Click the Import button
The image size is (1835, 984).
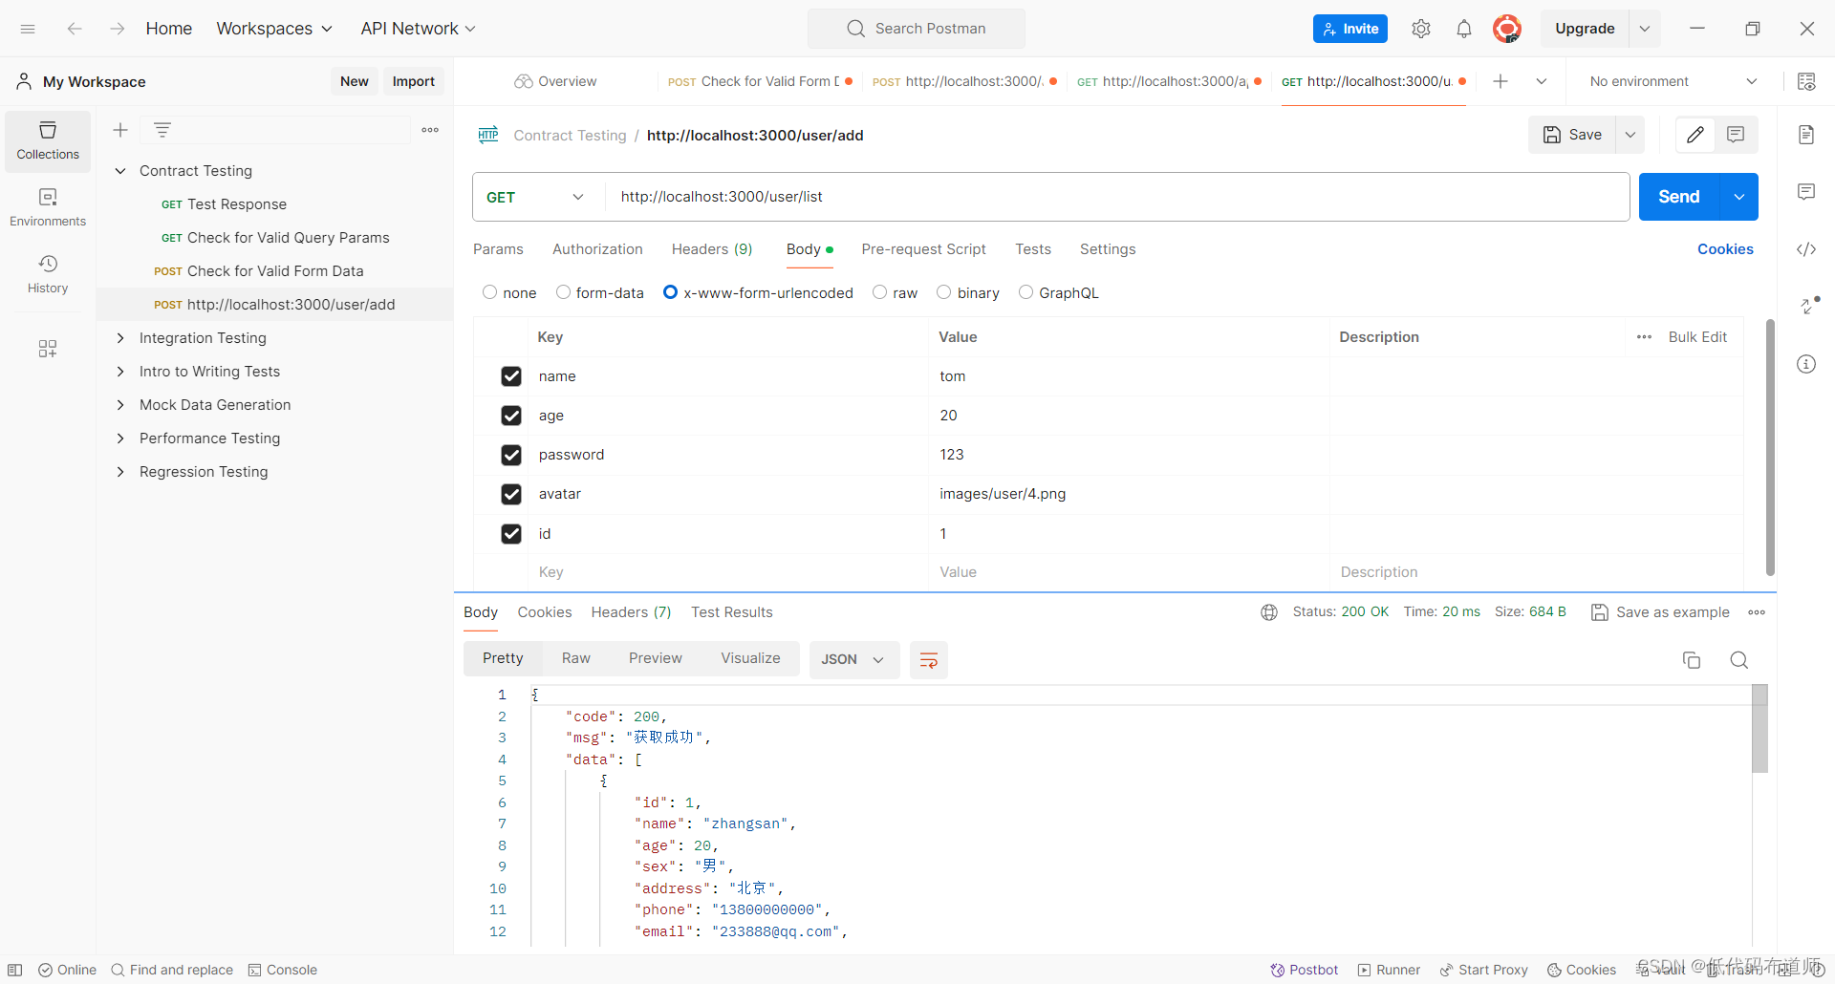pyautogui.click(x=414, y=81)
